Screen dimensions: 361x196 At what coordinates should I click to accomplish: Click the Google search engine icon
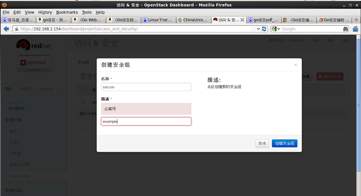pyautogui.click(x=274, y=29)
